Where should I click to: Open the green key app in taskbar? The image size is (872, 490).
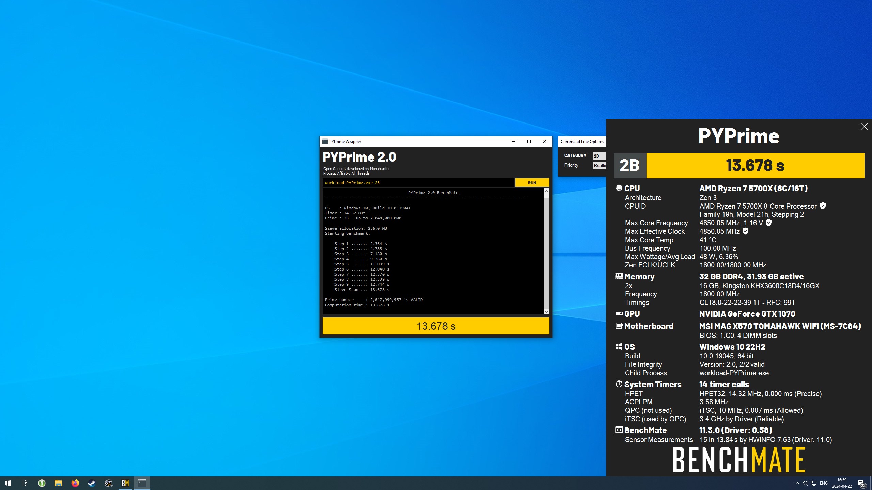click(42, 483)
